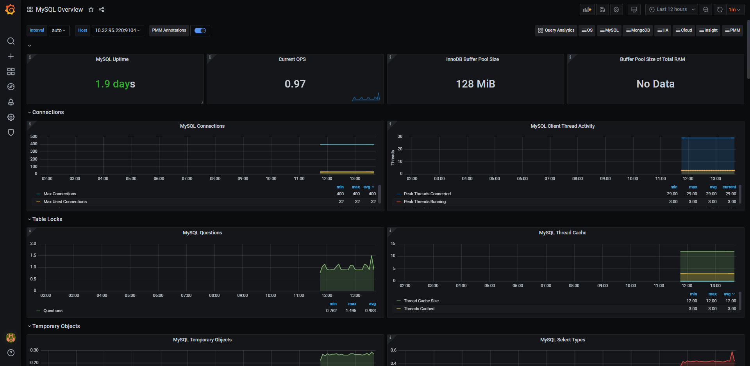
Task: Click info icon on MySQL Uptime panel
Action: (30, 57)
